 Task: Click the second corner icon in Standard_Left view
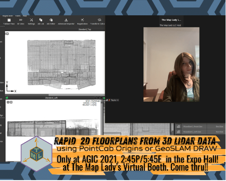tap(11, 102)
